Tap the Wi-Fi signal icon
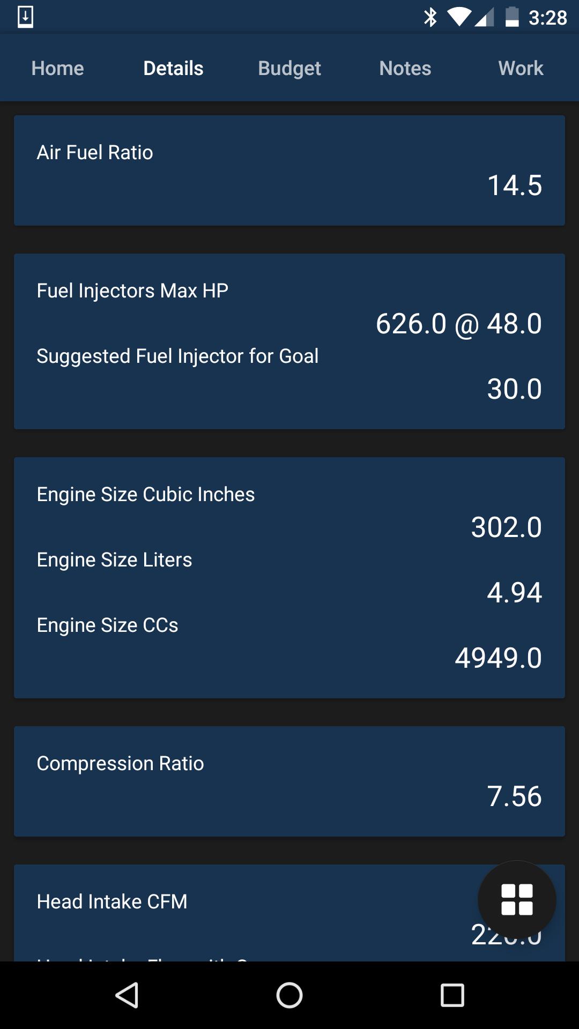 coord(458,17)
